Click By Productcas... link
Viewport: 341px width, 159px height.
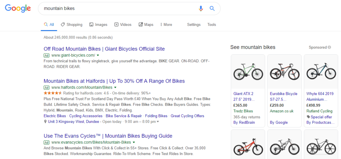(x=321, y=122)
